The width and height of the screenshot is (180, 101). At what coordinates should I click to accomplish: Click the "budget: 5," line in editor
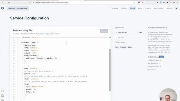[x=30, y=92]
